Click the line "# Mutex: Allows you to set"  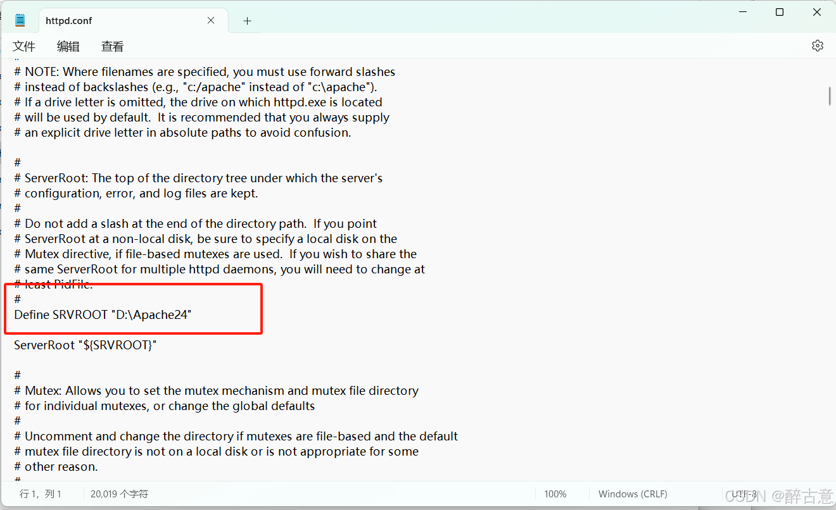216,390
